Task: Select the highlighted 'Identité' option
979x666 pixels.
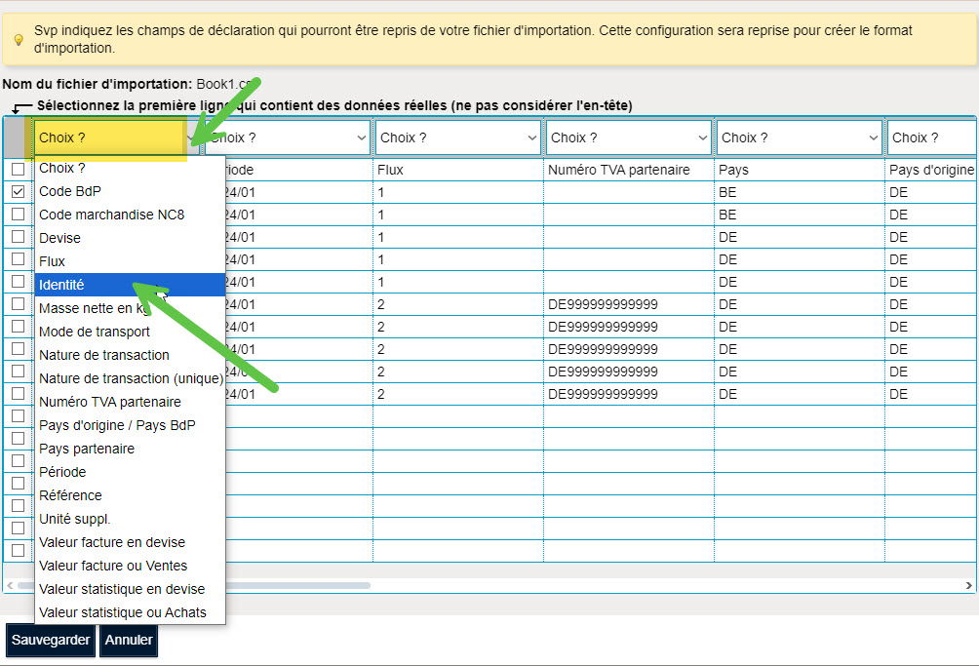Action: tap(130, 286)
